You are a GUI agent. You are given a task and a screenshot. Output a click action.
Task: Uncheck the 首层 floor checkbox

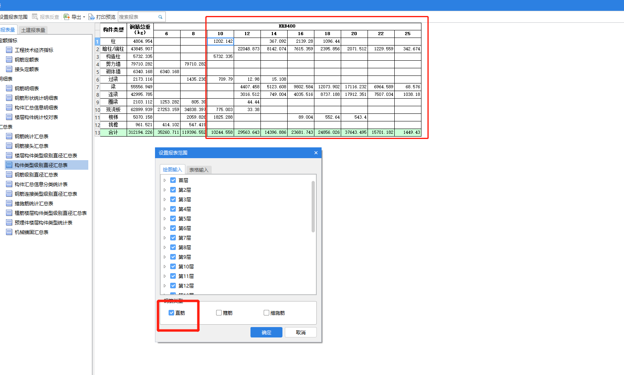point(173,180)
